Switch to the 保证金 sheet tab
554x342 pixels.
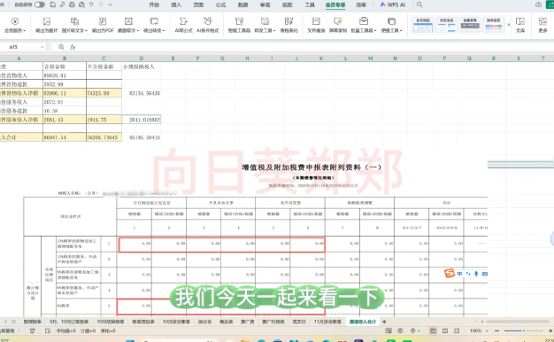(x=204, y=322)
